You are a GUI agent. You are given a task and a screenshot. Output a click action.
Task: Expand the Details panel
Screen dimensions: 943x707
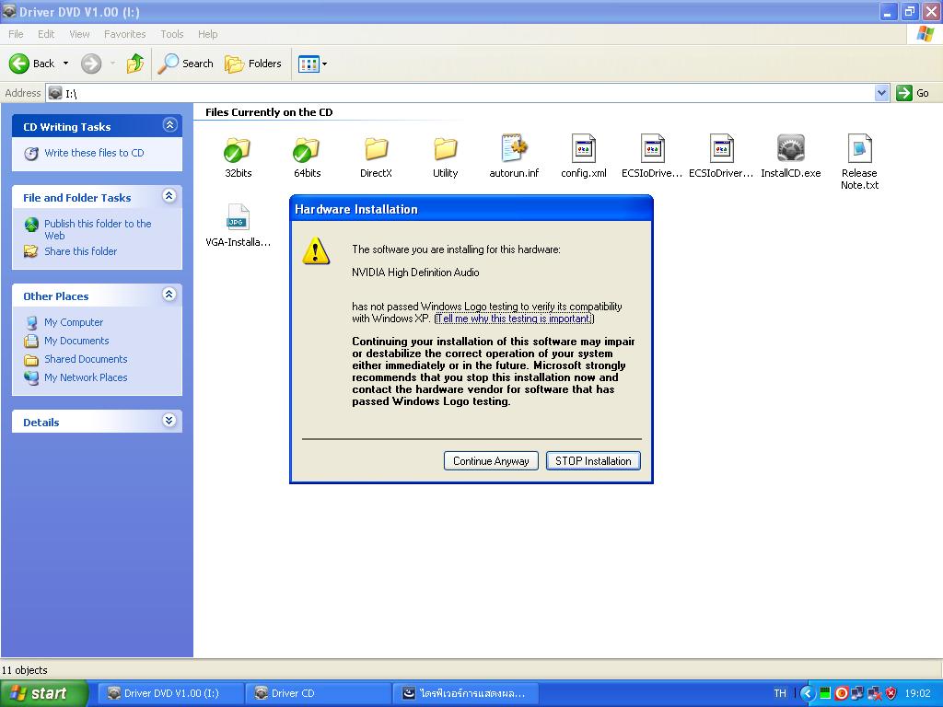point(169,421)
